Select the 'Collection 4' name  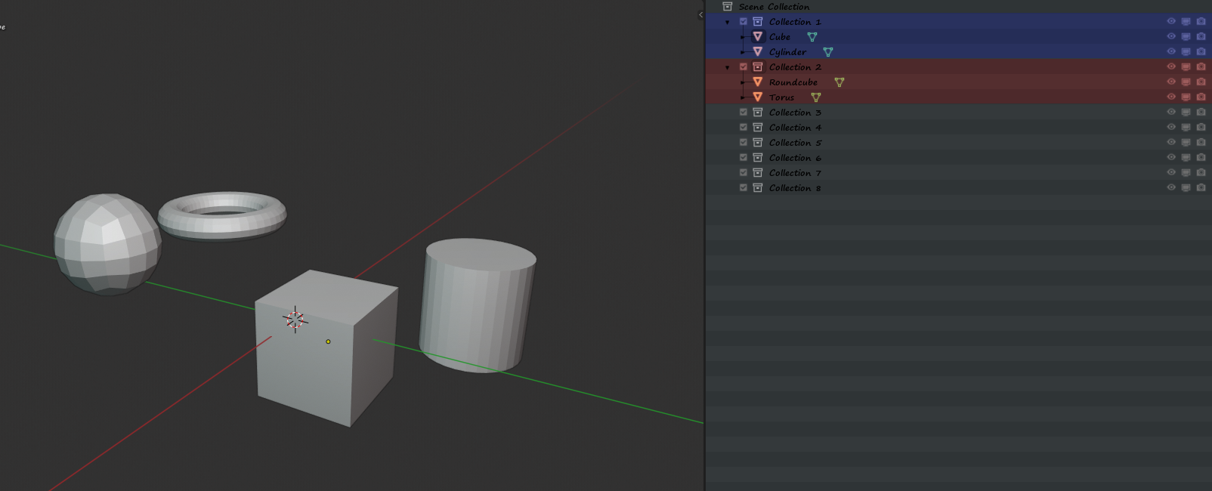795,127
